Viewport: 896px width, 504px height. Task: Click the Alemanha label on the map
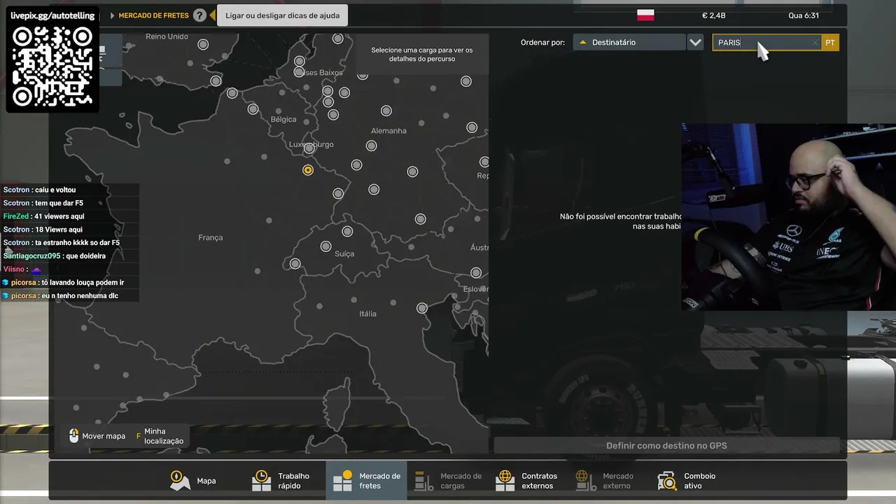(388, 131)
